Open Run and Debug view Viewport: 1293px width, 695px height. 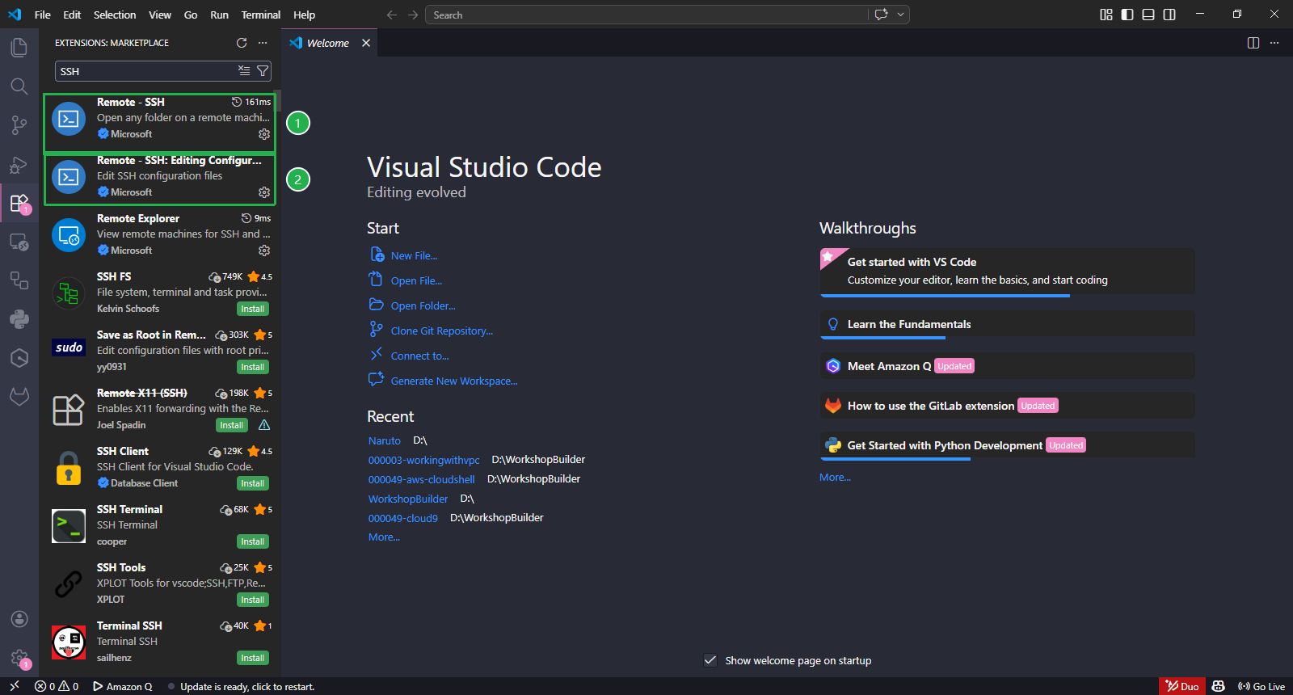click(19, 164)
